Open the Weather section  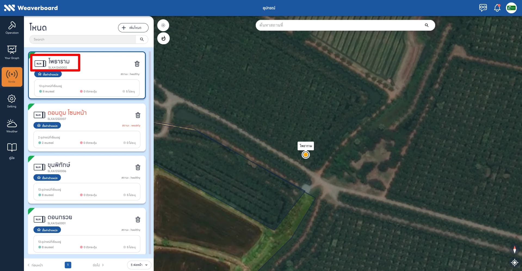[x=12, y=126]
